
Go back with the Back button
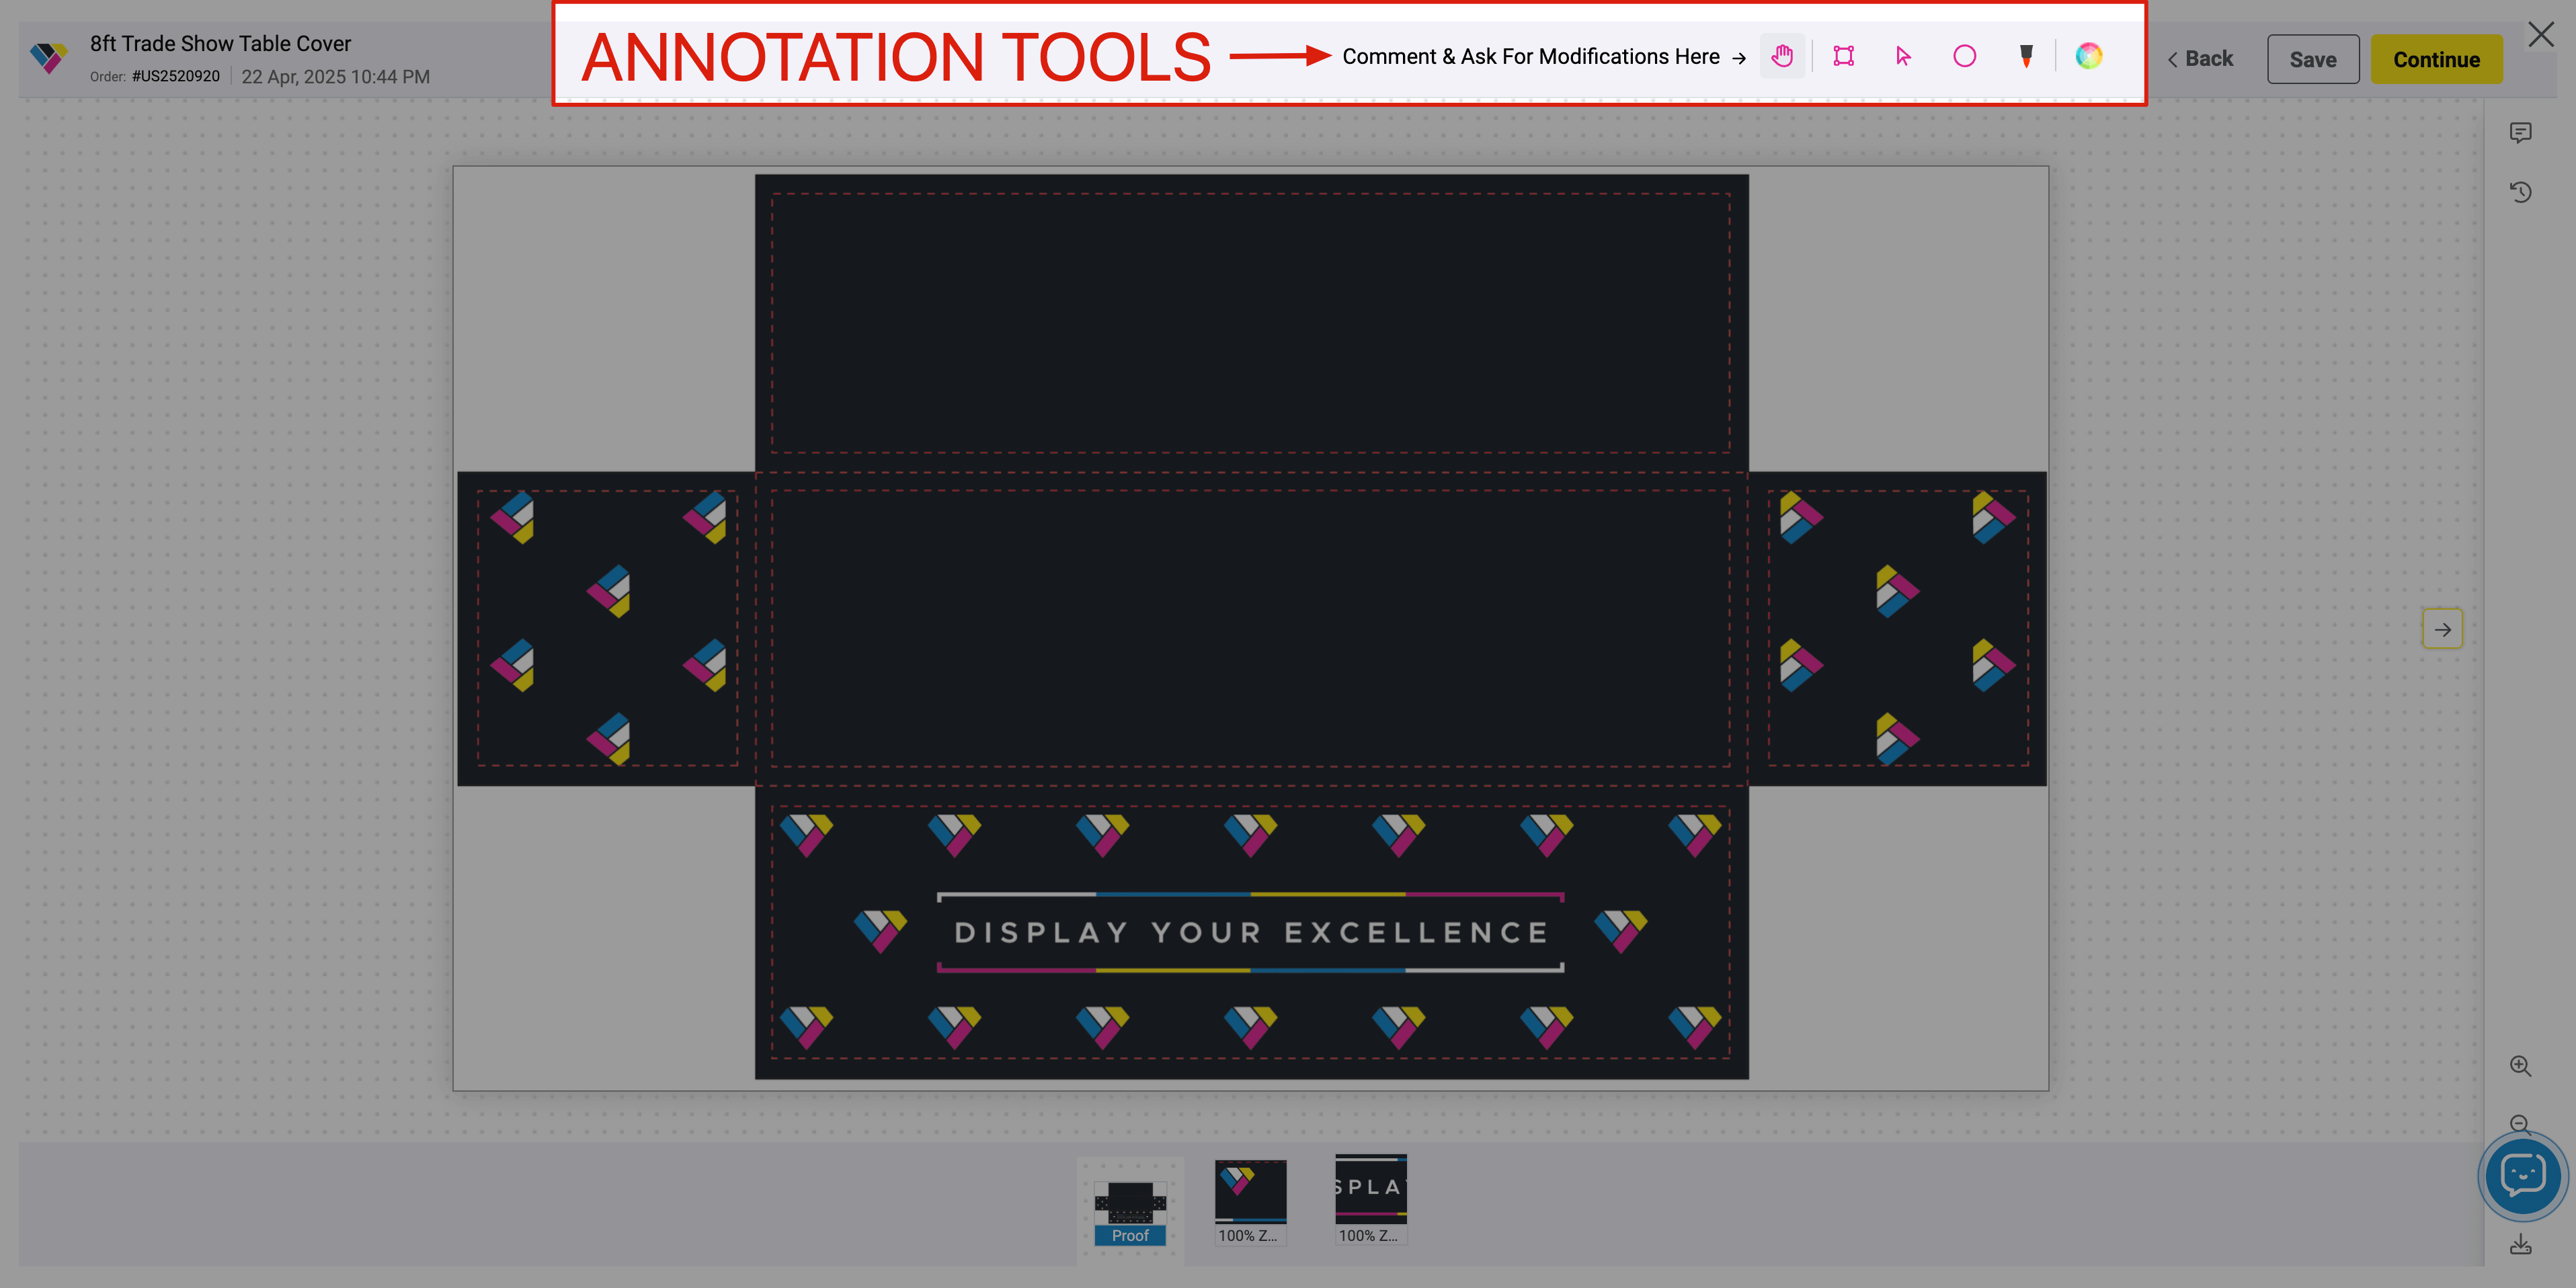click(x=2200, y=59)
